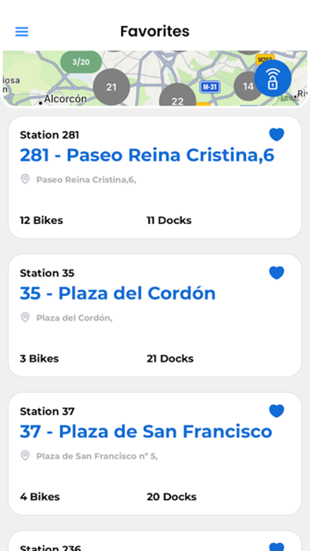Unfavorite station 281 heart icon
Viewport: 310px width, 551px height.
tap(277, 135)
